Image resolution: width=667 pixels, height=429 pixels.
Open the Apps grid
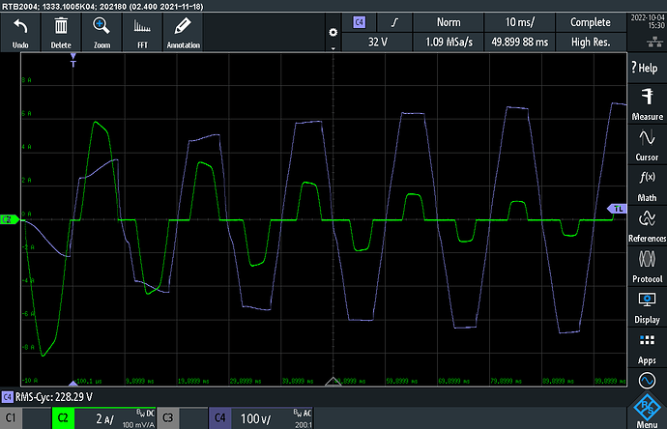[647, 349]
